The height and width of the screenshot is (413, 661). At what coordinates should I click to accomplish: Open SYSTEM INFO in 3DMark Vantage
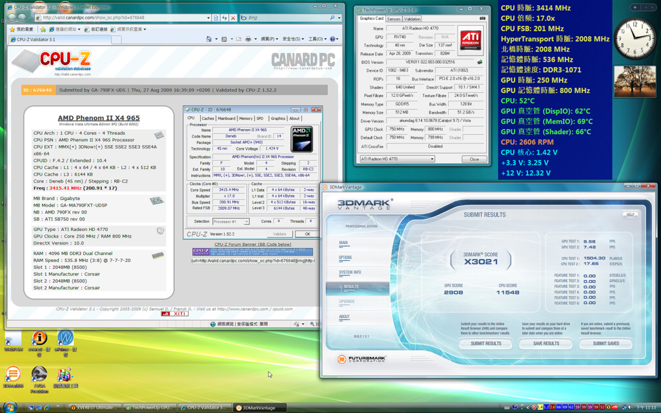coord(350,272)
